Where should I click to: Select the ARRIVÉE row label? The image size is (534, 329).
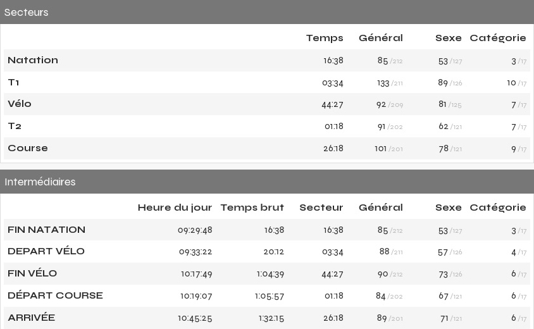click(32, 318)
